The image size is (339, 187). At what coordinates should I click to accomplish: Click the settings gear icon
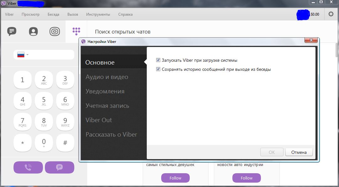pyautogui.click(x=331, y=14)
